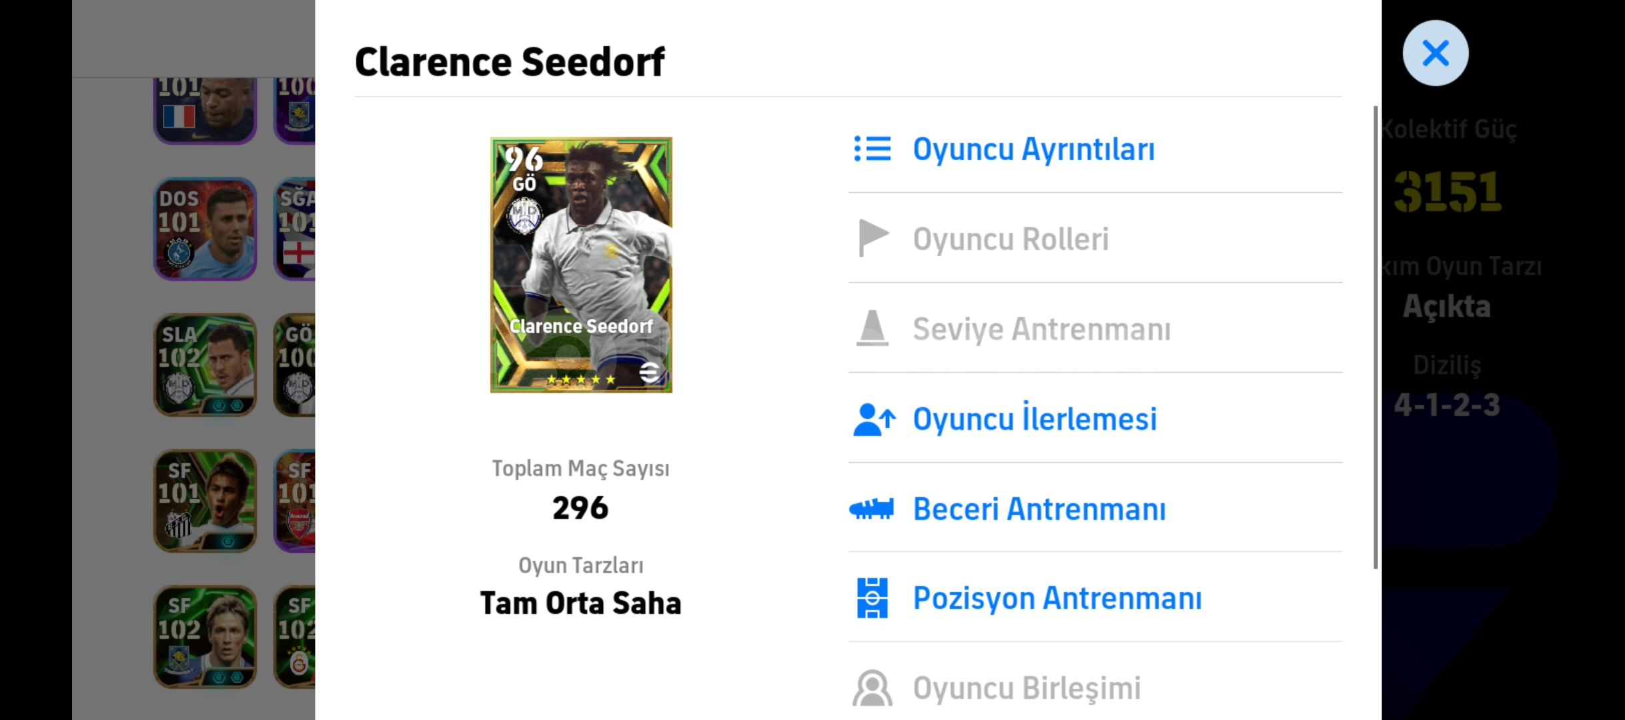Select the DOS 101 player card

pyautogui.click(x=205, y=229)
